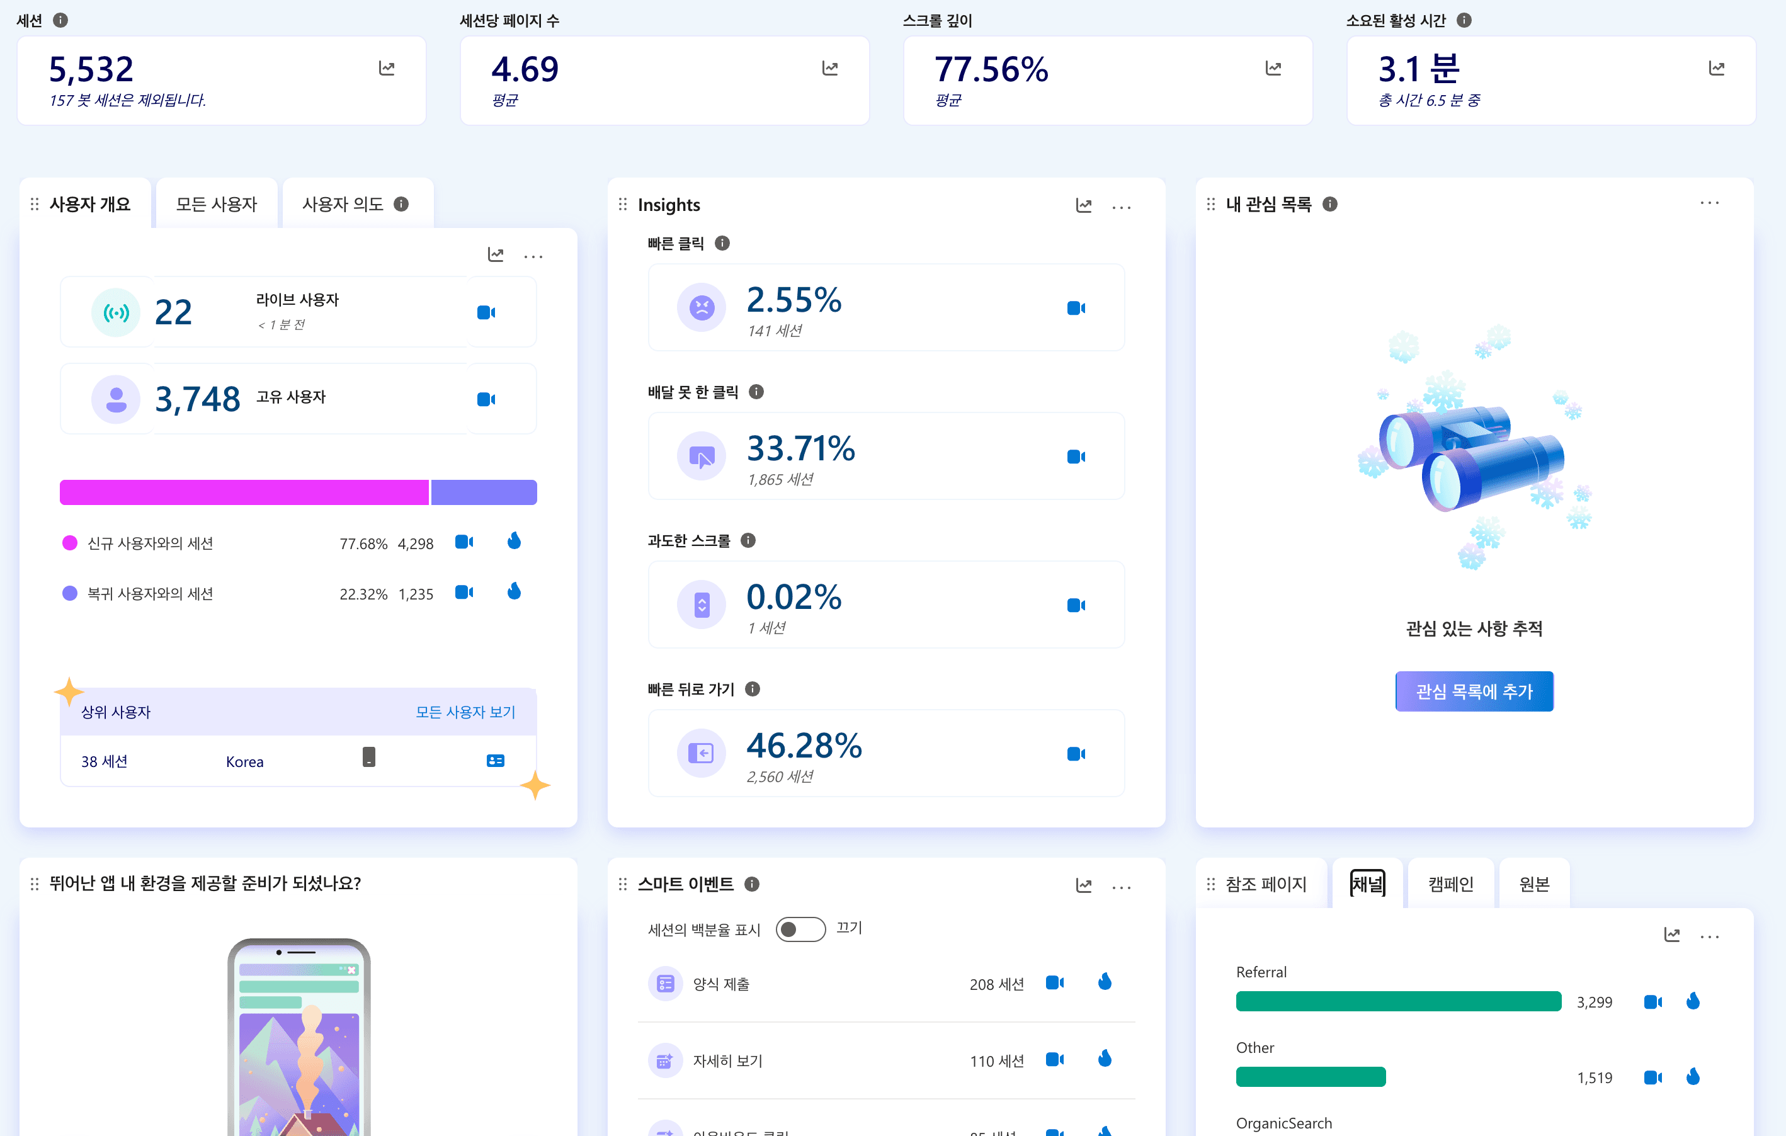1786x1136 pixels.
Task: Open the ellipsis menu on 스마트 이벤트 panel
Action: (x=1122, y=887)
